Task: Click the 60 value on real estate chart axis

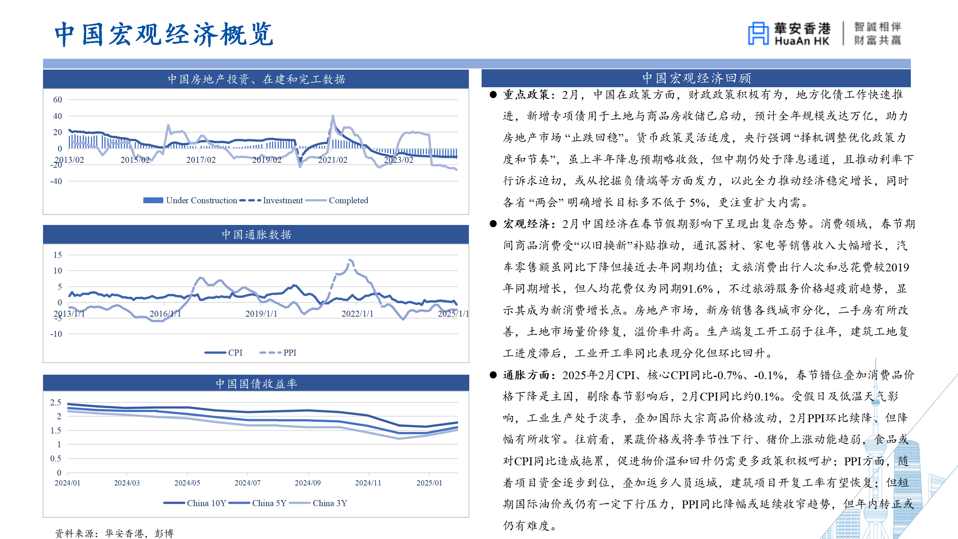Action: (x=58, y=100)
